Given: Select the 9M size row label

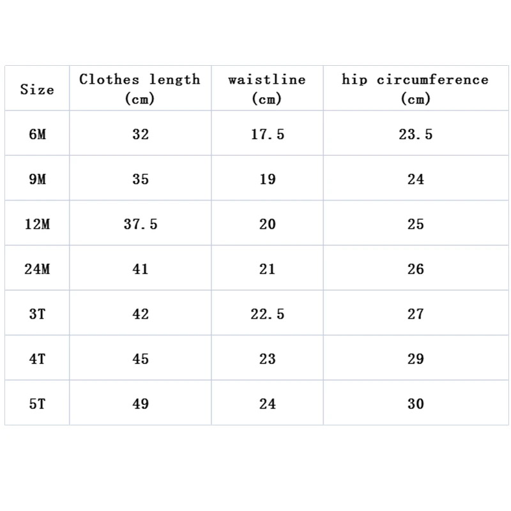Looking at the screenshot, I should pos(37,179).
